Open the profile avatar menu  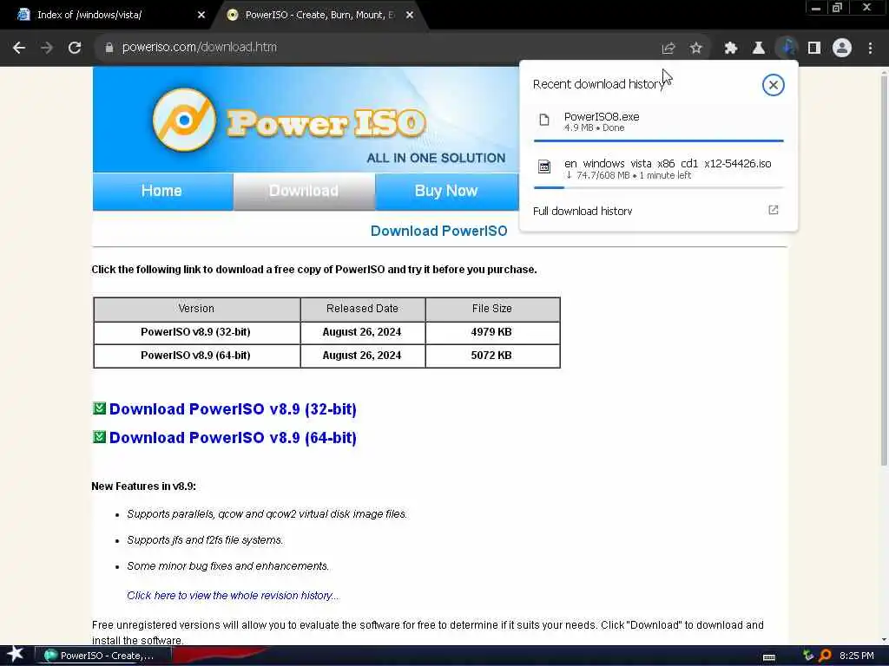pyautogui.click(x=842, y=48)
